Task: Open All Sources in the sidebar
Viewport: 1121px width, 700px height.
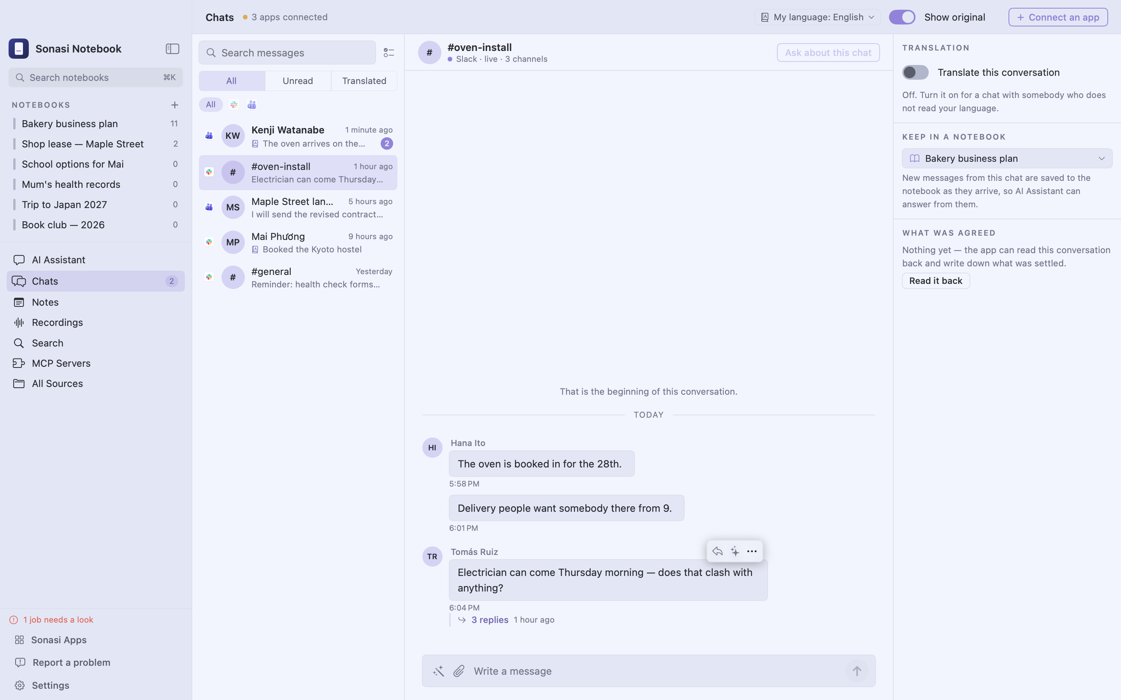Action: (96, 383)
